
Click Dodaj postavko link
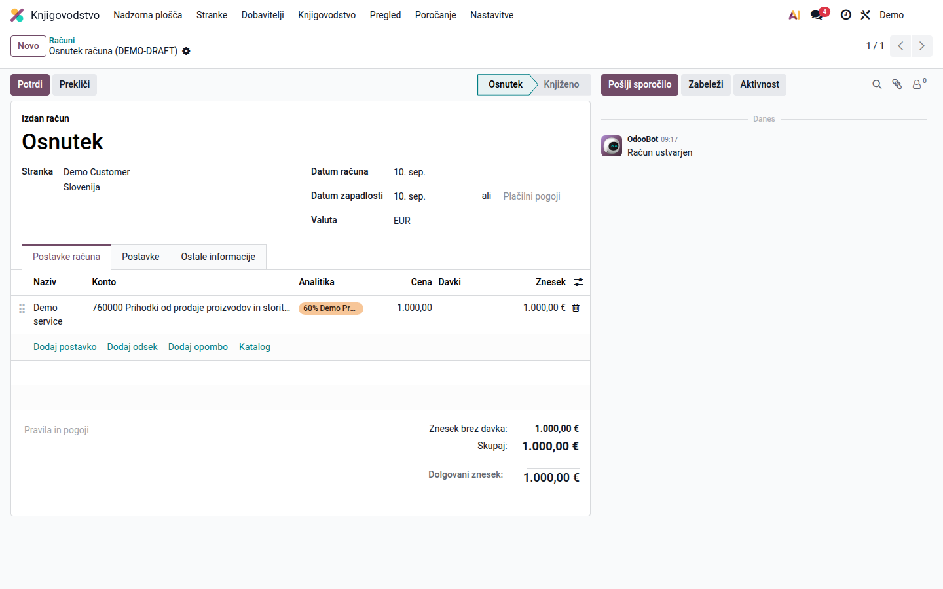click(65, 347)
